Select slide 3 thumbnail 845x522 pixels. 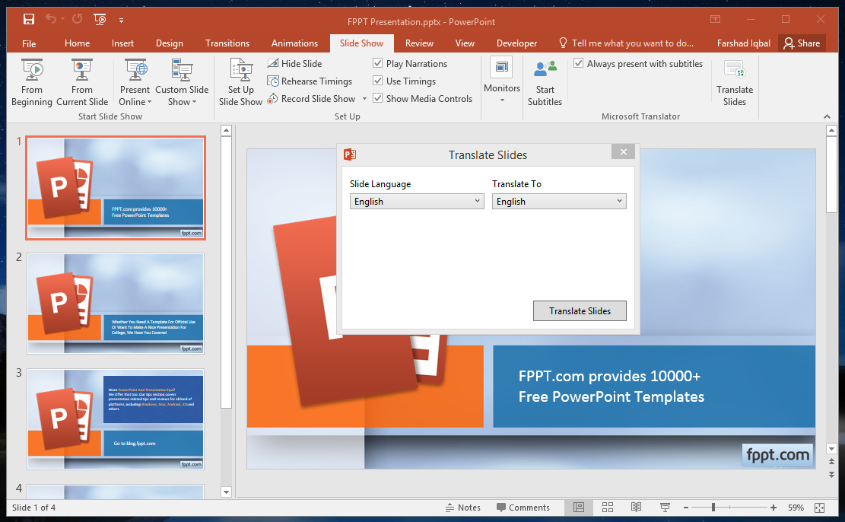[116, 419]
